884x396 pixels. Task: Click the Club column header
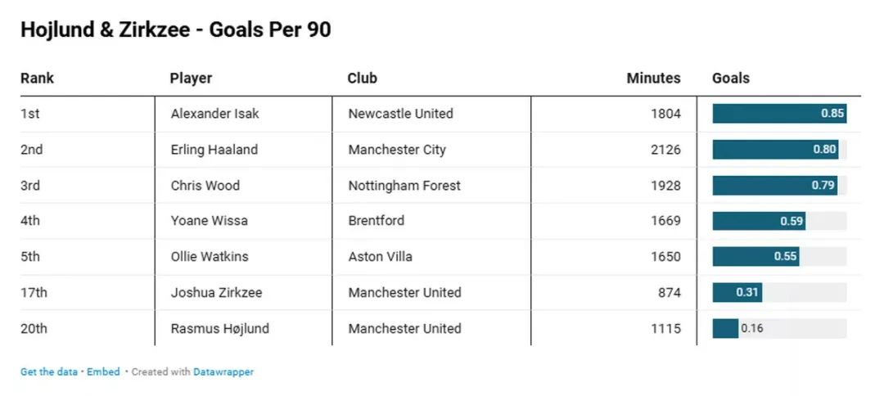pos(362,79)
